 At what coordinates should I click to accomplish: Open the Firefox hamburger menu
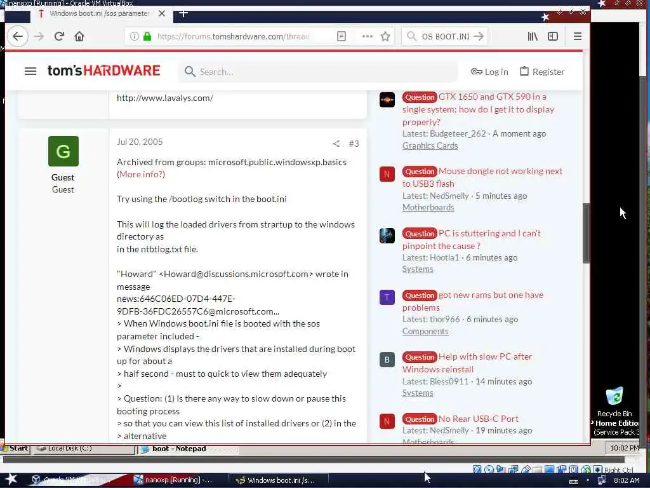click(x=578, y=36)
